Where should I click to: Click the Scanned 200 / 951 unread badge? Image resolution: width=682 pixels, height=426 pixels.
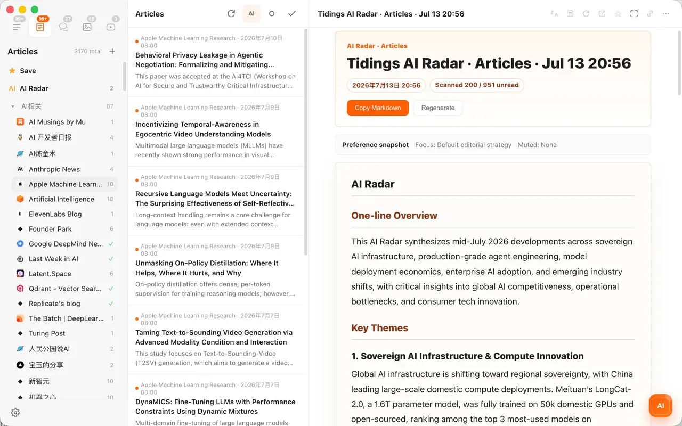coord(477,85)
